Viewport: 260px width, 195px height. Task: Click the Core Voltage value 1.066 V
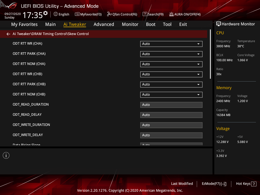click(x=242, y=60)
